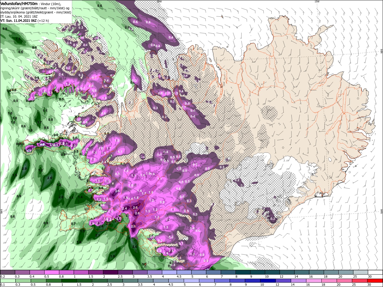Pick the bright red rain legend swatch after 30
Image resolution: width=383 pixels, height=287 pixels.
coord(375,281)
